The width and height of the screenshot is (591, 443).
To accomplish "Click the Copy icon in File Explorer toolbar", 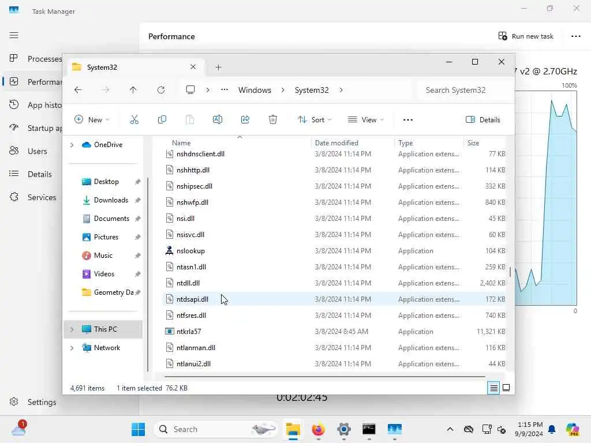I will click(x=162, y=120).
